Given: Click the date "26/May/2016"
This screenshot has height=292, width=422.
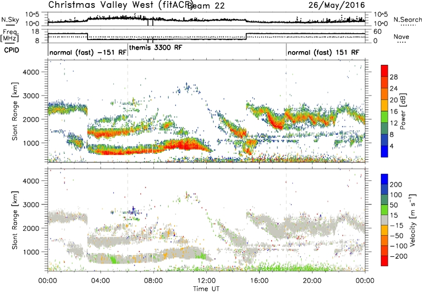Looking at the screenshot, I should pyautogui.click(x=337, y=5).
